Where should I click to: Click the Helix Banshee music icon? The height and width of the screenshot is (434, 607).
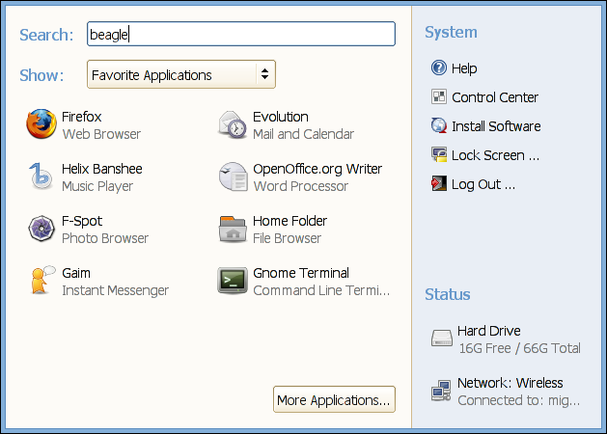41,176
